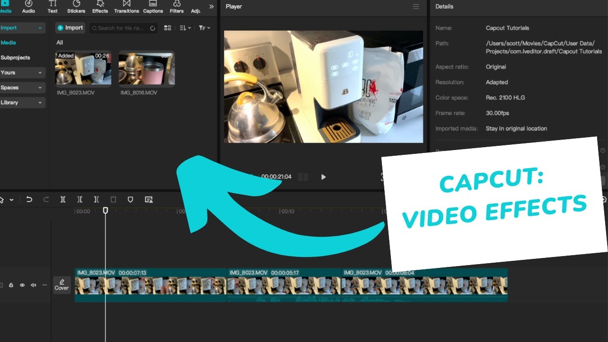Screen dimensions: 608x342
Task: Play the video in the Player
Action: pyautogui.click(x=323, y=177)
